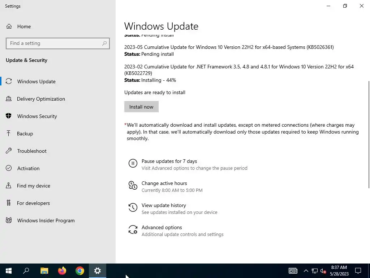Open the Action Center notifications icon

coord(358,271)
